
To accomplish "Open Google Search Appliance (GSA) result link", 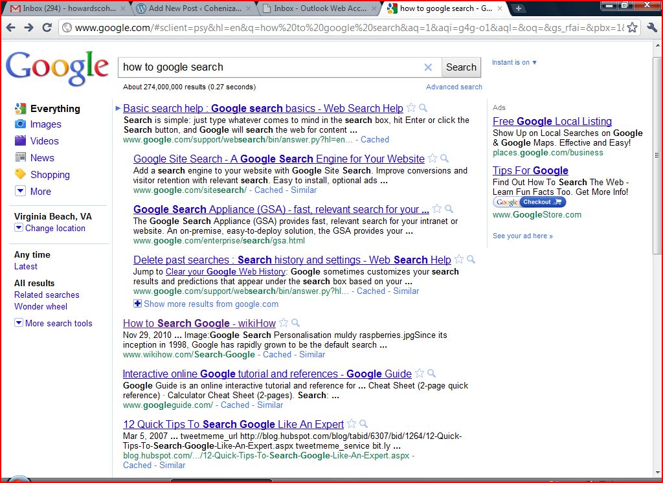I will (281, 209).
